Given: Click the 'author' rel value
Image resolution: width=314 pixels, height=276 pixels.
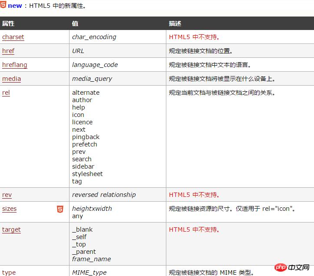Looking at the screenshot, I should tap(82, 100).
